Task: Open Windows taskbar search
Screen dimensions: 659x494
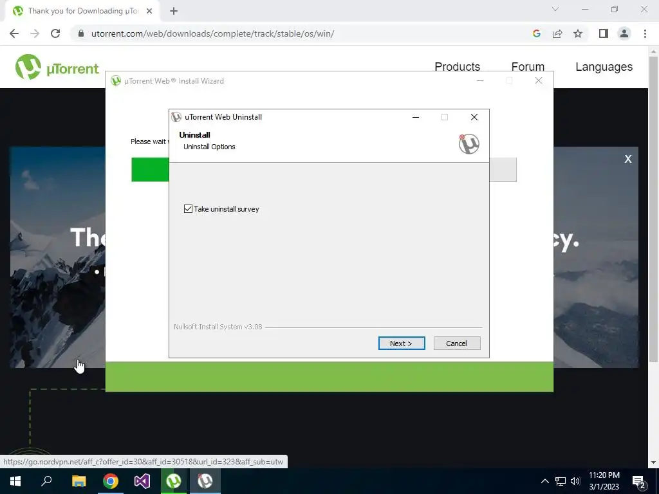Action: pos(46,481)
